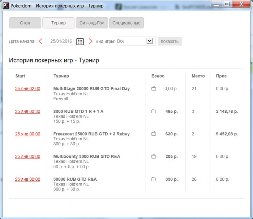Click the 330 р. buy-in amount
Viewport: 253px width, 219px height.
171,179
